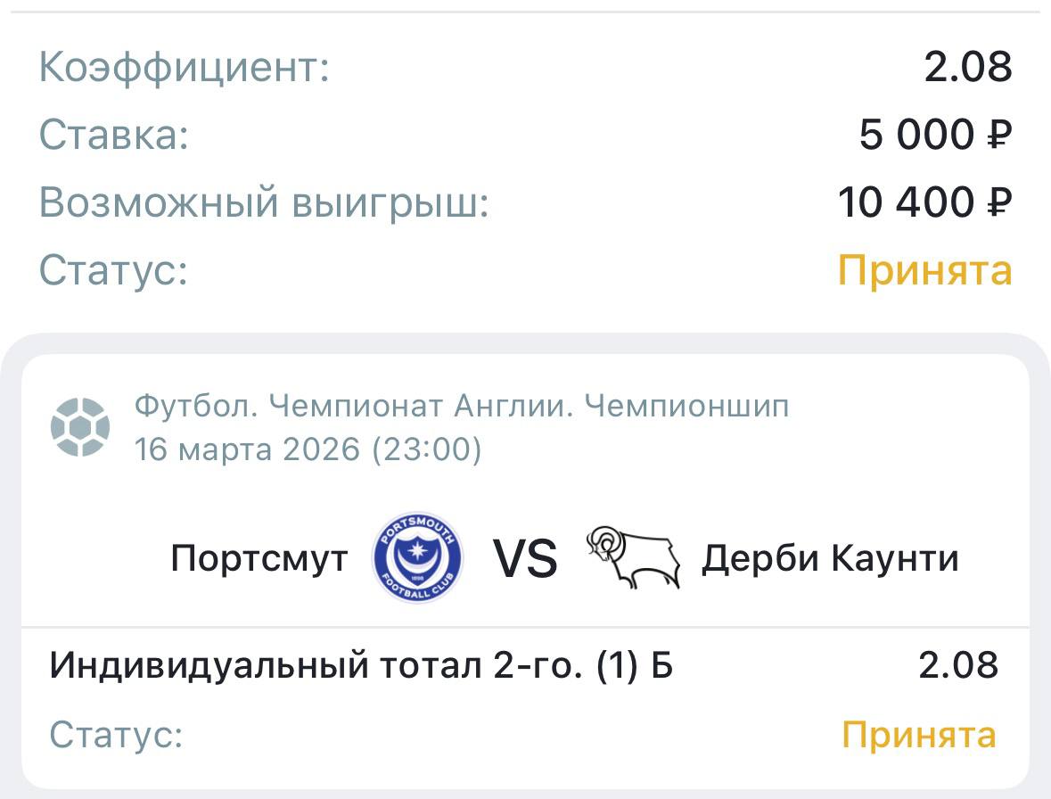Click the Ставка label
This screenshot has width=1051, height=799.
[114, 136]
